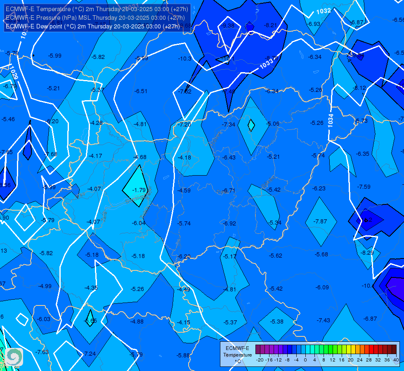
Task: Click the -8.29 temperature value
Action: pos(367,253)
